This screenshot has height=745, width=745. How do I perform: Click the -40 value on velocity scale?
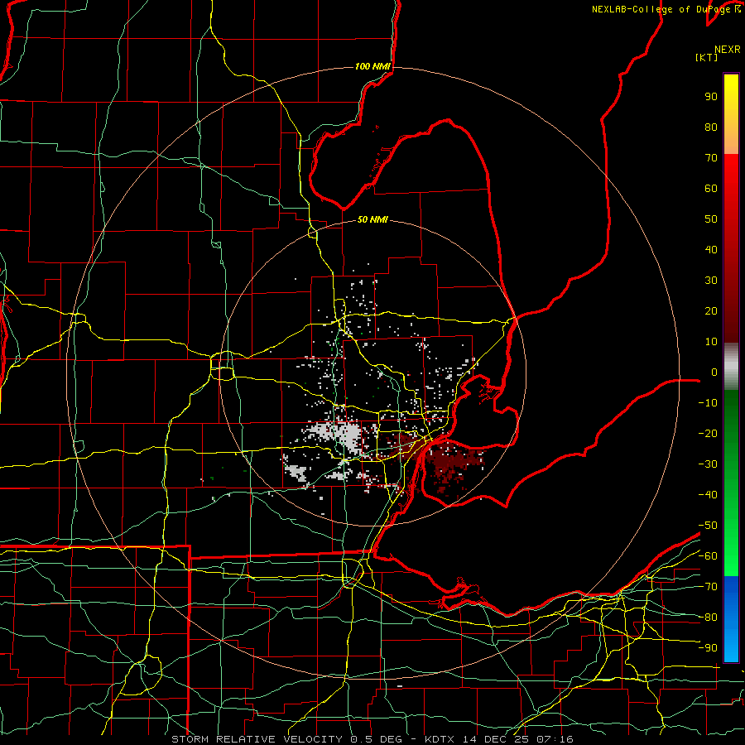coord(708,495)
